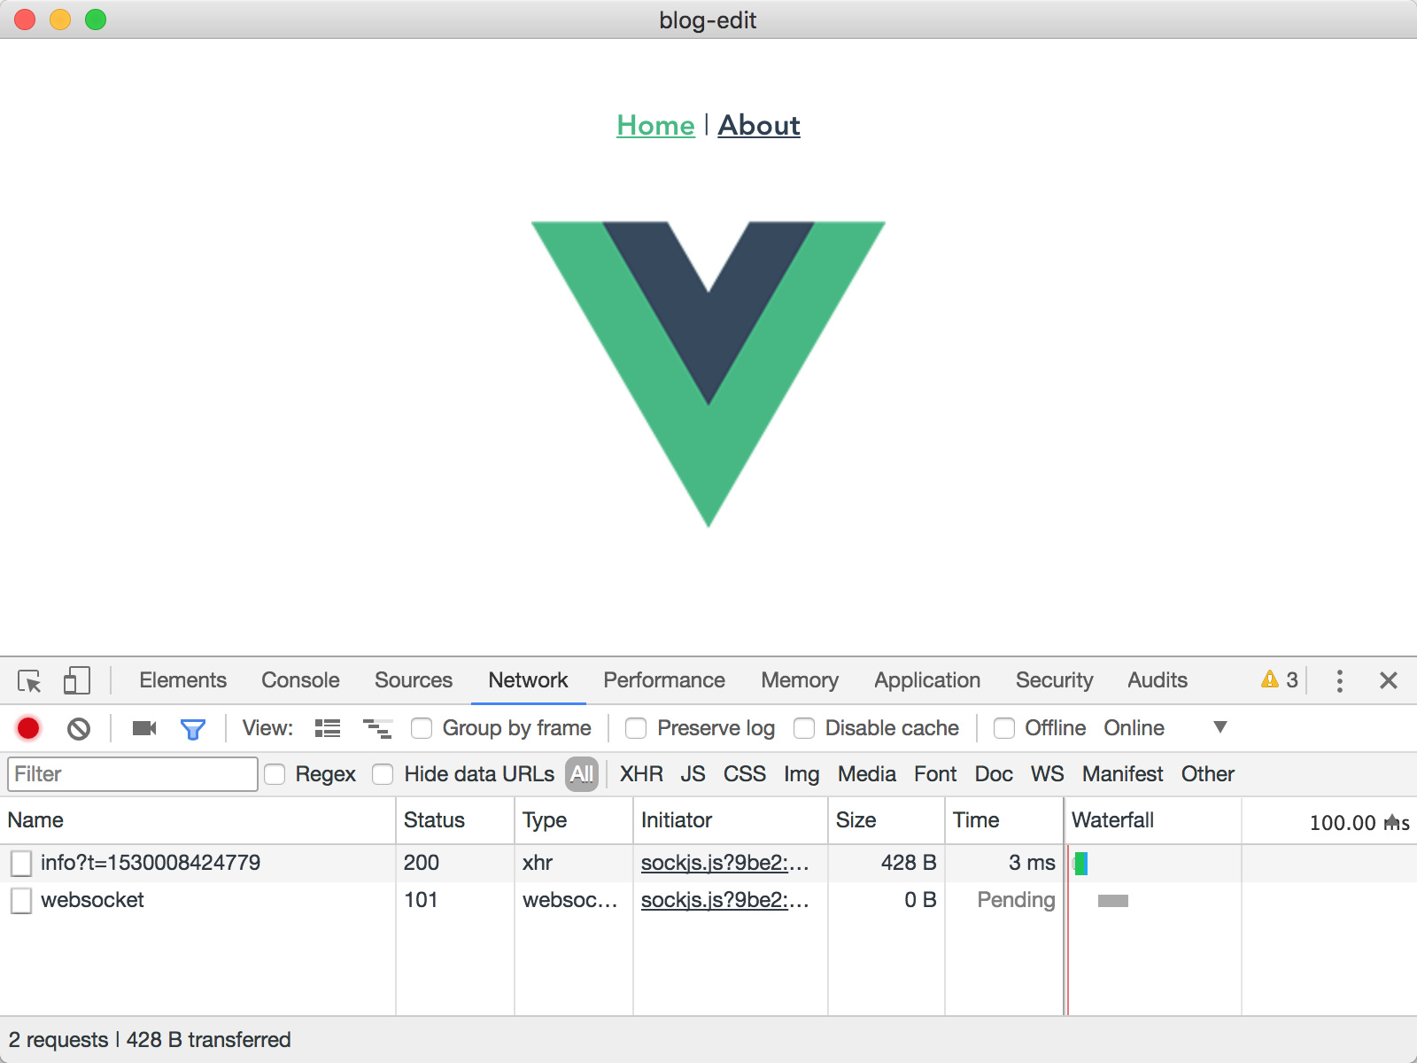This screenshot has height=1063, width=1417.
Task: Select the Network tab
Action: 529,680
